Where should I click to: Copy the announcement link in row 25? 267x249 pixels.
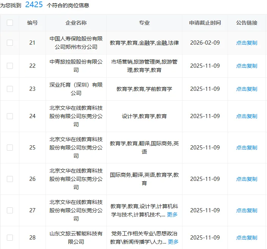tap(247, 148)
